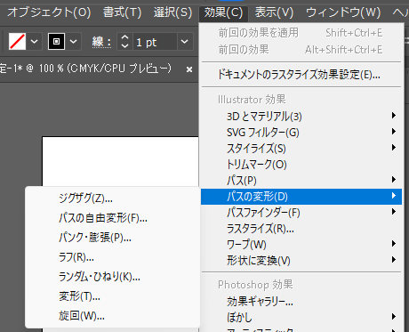The width and height of the screenshot is (409, 332).
Task: Expand SVG フィルター(G) submenu
Action: click(301, 132)
